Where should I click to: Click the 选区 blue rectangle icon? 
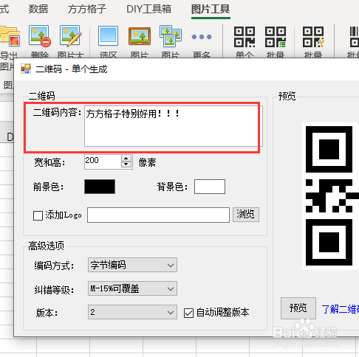tap(108, 36)
